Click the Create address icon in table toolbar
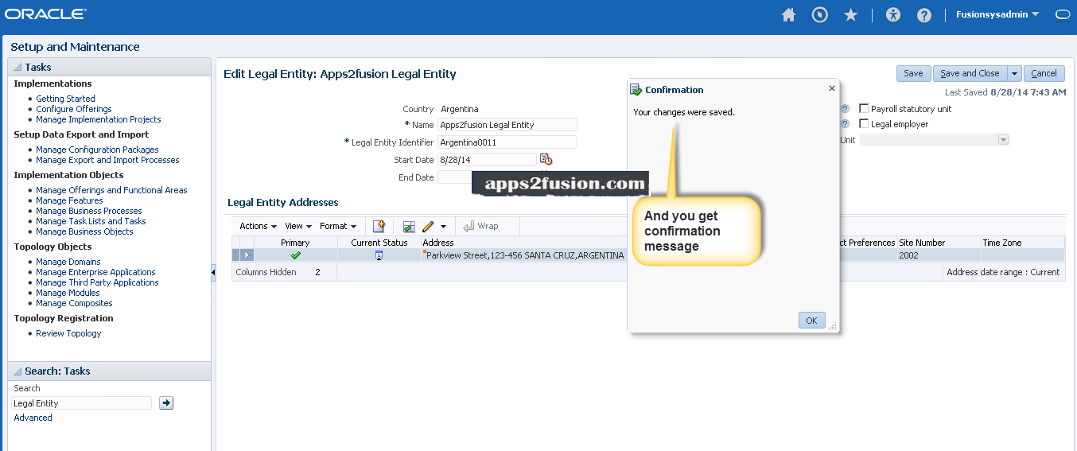The image size is (1077, 451). tap(379, 226)
